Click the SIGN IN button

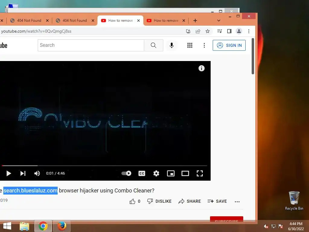(x=229, y=45)
